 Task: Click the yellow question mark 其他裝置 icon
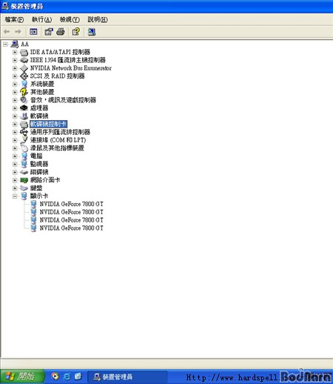coord(24,92)
